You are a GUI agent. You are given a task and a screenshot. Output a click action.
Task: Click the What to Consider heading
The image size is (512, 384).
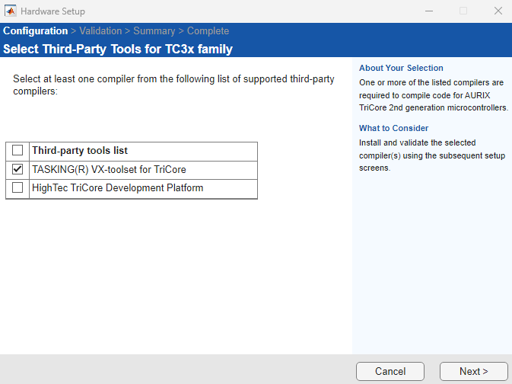tap(393, 128)
